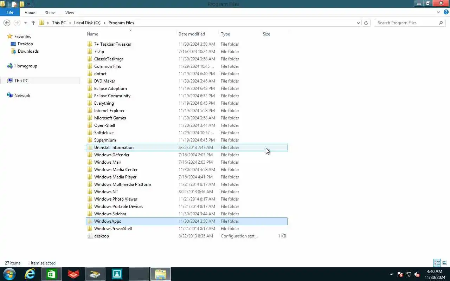Open the Store app from the taskbar
This screenshot has width=450, height=281.
click(x=52, y=274)
